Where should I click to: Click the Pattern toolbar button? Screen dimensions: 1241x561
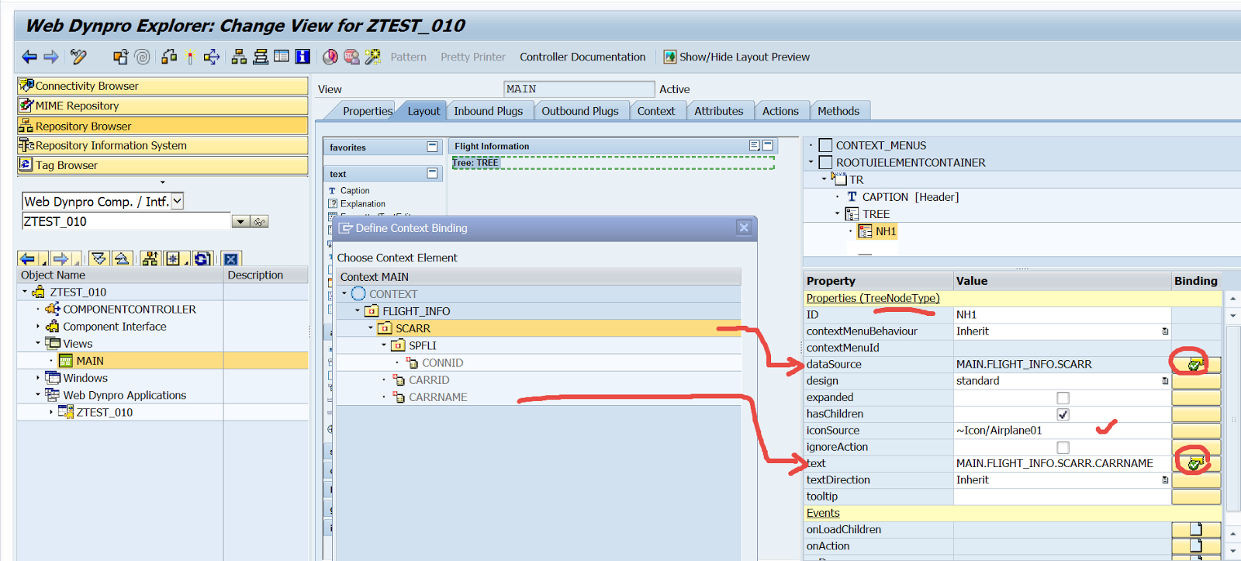coord(409,57)
